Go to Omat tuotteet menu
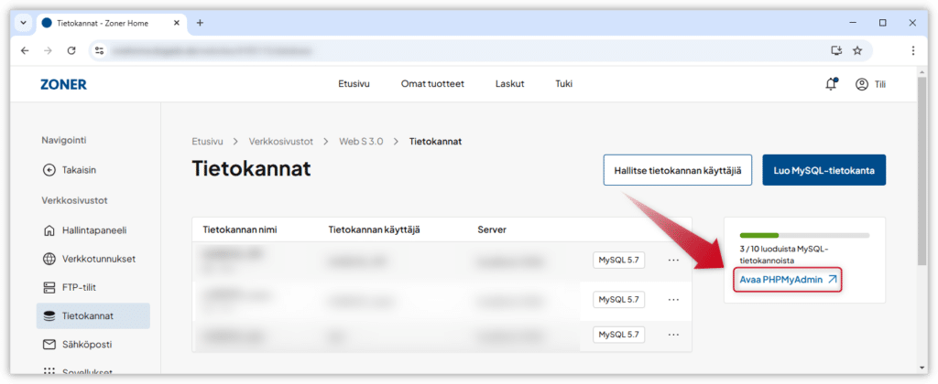The width and height of the screenshot is (938, 384). [432, 84]
